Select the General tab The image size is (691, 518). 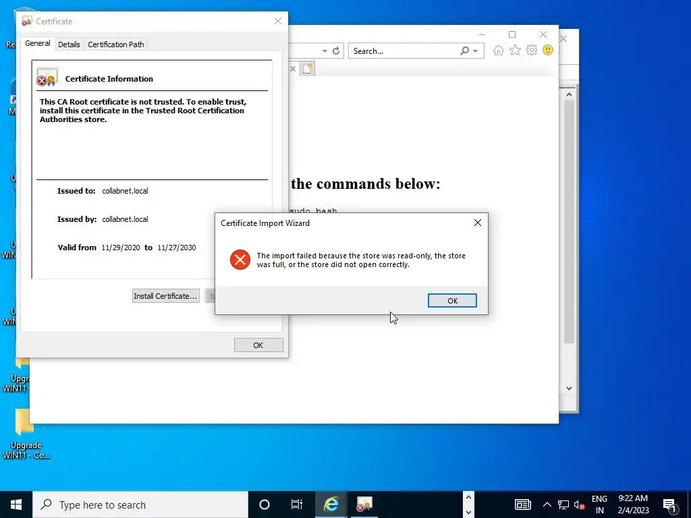point(38,43)
